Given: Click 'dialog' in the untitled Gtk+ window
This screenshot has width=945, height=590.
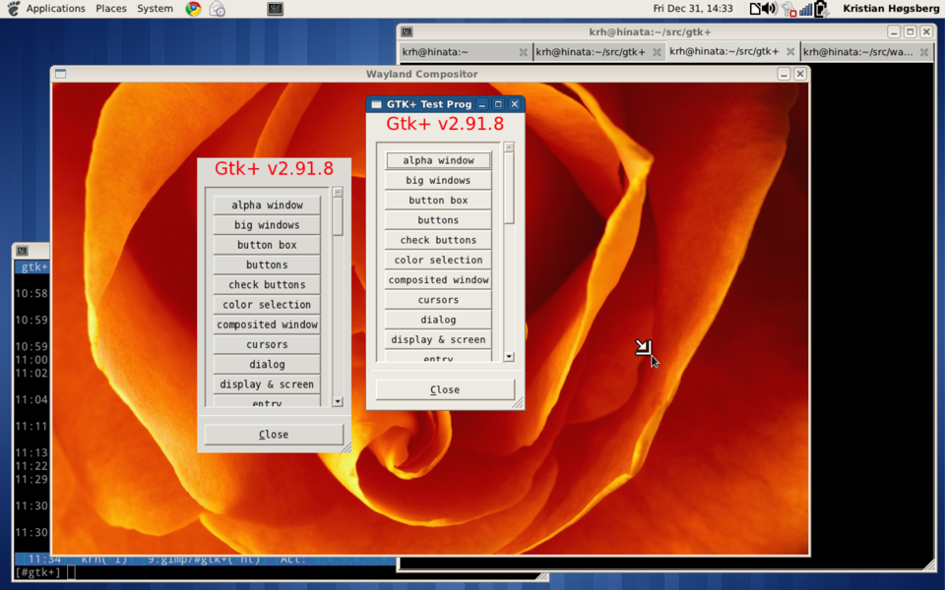Looking at the screenshot, I should click(267, 364).
